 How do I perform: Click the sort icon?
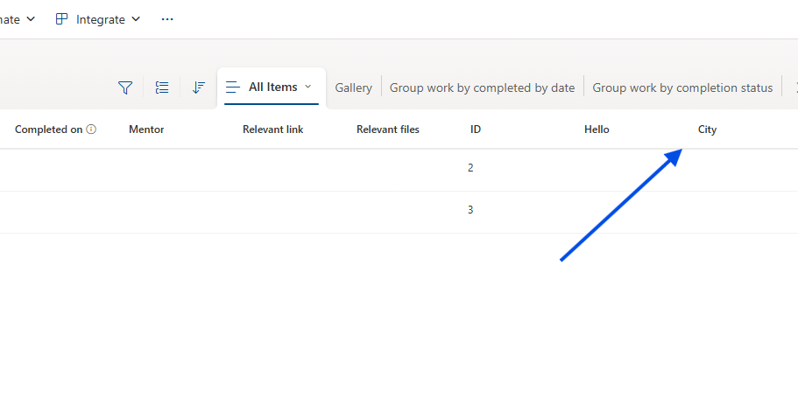click(x=199, y=87)
